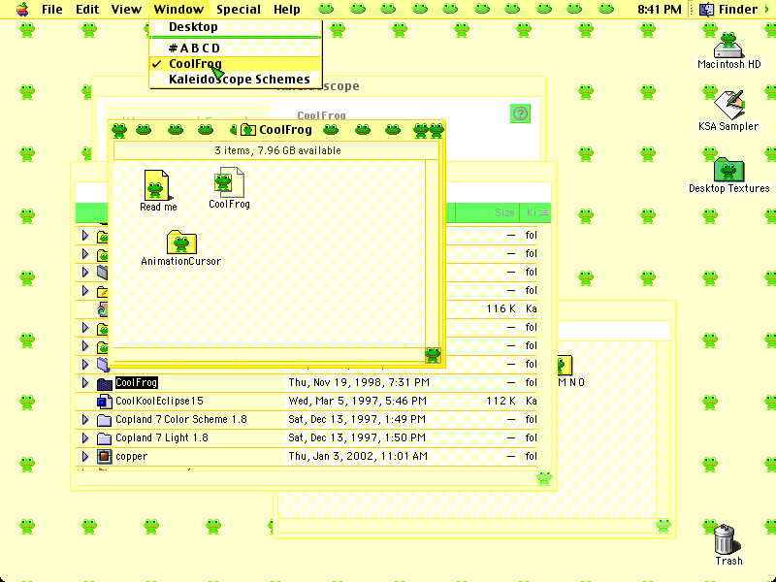Image resolution: width=776 pixels, height=582 pixels.
Task: Click the Finder application menu icon
Action: tap(707, 10)
